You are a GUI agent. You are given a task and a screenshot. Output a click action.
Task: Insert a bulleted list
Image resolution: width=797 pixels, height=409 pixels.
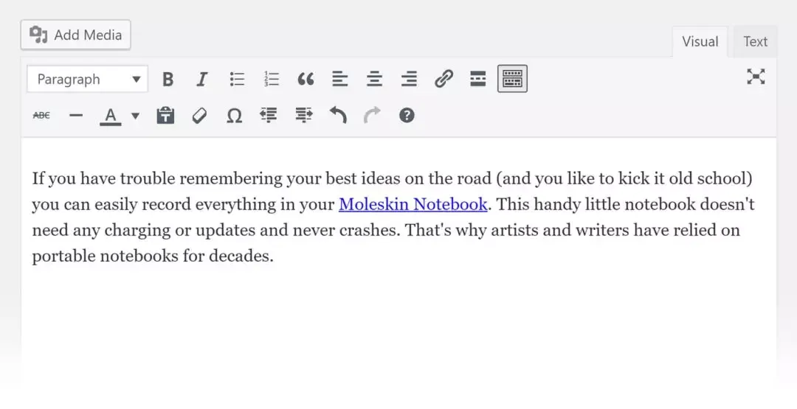[237, 80]
